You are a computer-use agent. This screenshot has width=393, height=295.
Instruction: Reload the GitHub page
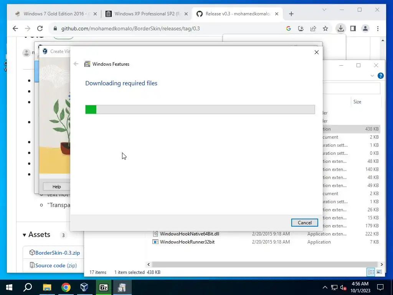click(40, 28)
